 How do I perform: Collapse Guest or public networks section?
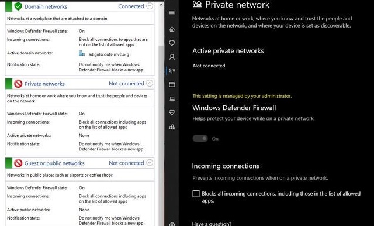click(x=150, y=163)
